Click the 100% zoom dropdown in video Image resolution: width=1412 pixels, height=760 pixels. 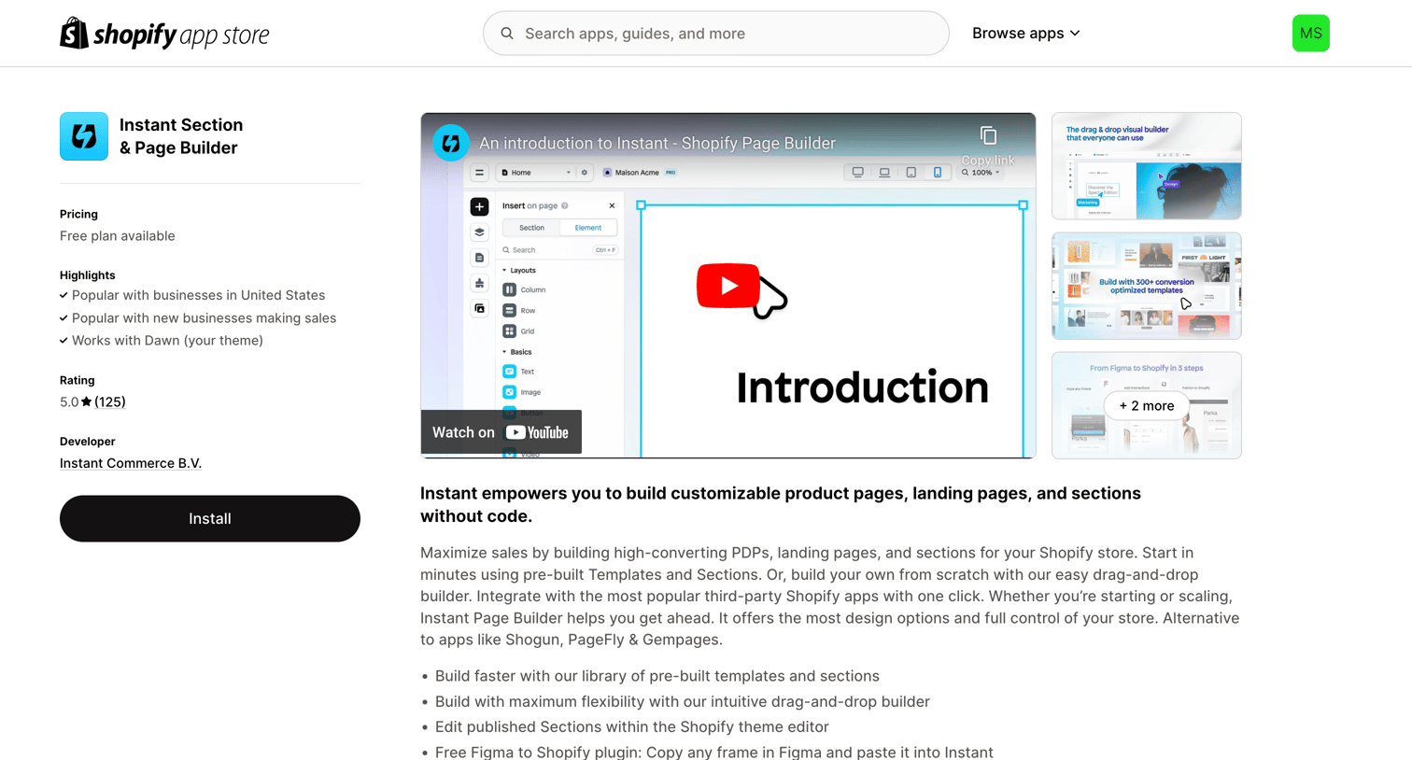(981, 173)
